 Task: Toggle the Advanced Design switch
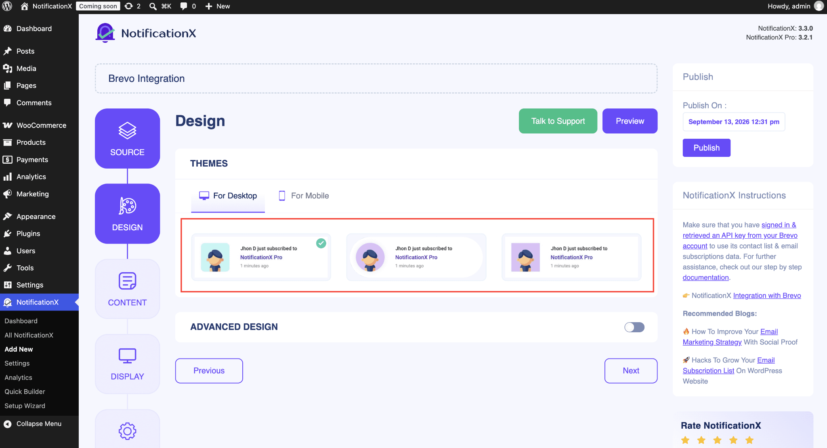(634, 327)
